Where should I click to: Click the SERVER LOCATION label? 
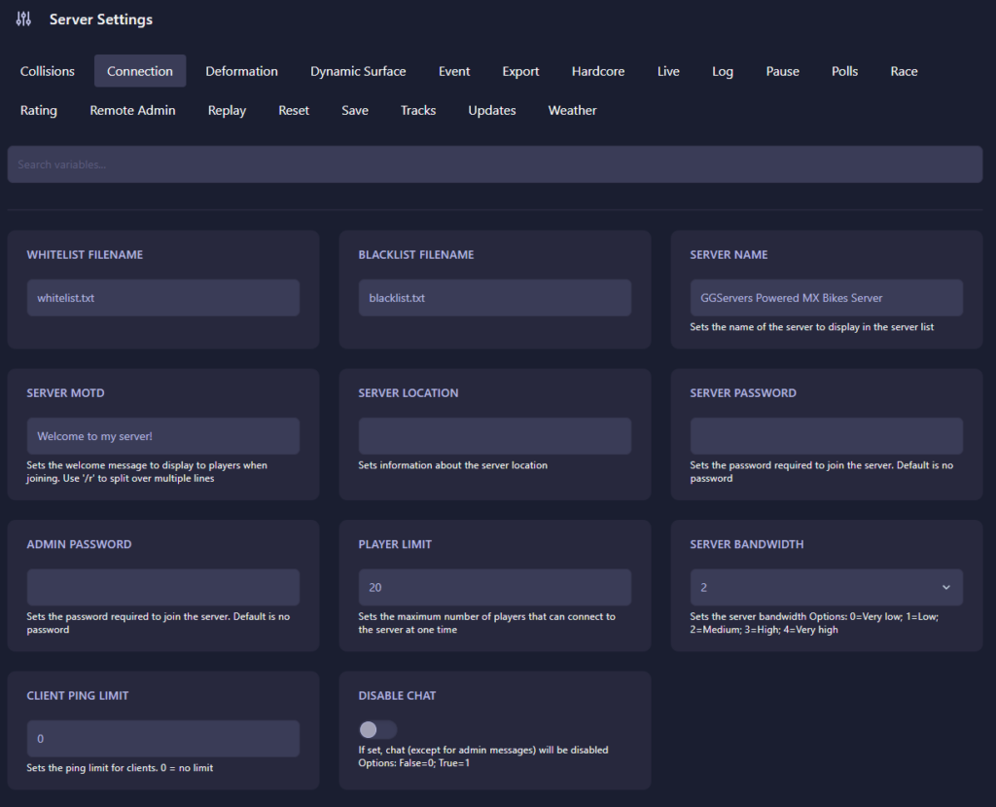click(409, 393)
